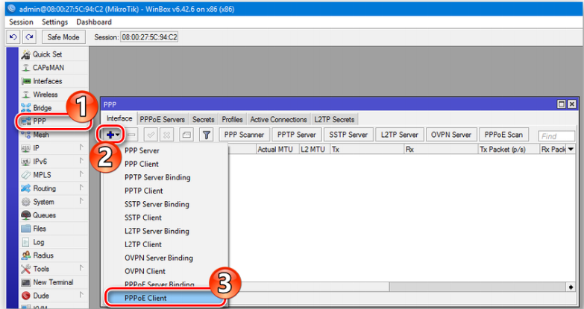Screen dimensions: 584x309
Task: Toggle Safe Mode button
Action: pyautogui.click(x=63, y=37)
